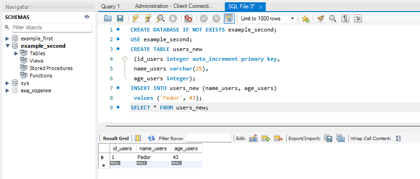Select Views in schema tree
The image size is (420, 179).
pos(36,61)
